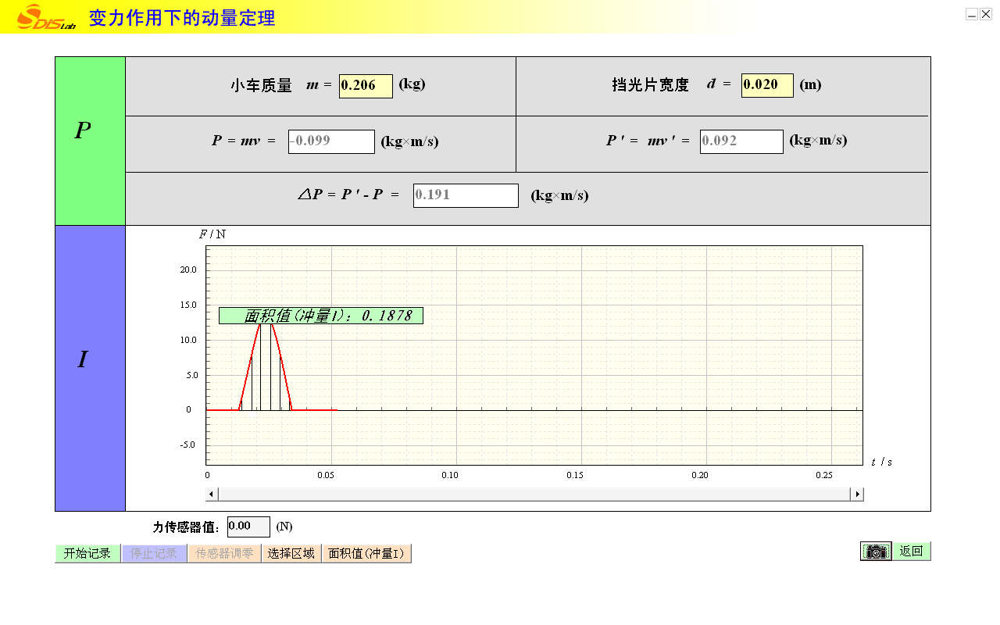Viewport: 1000px width, 625px height.
Task: Click the 力传感器值 reading field
Action: click(x=248, y=527)
